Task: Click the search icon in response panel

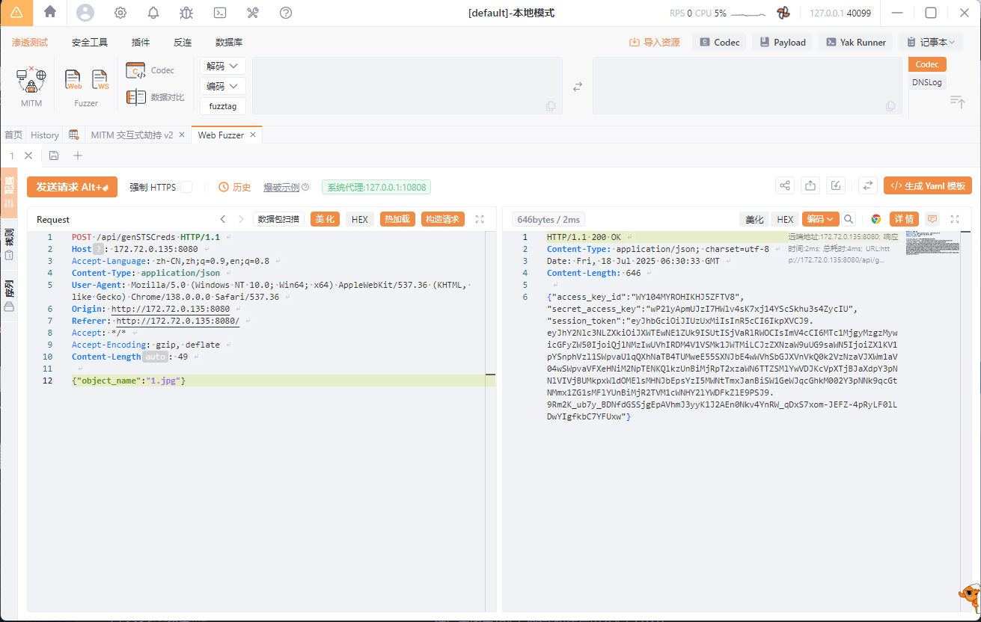Action: [x=849, y=219]
